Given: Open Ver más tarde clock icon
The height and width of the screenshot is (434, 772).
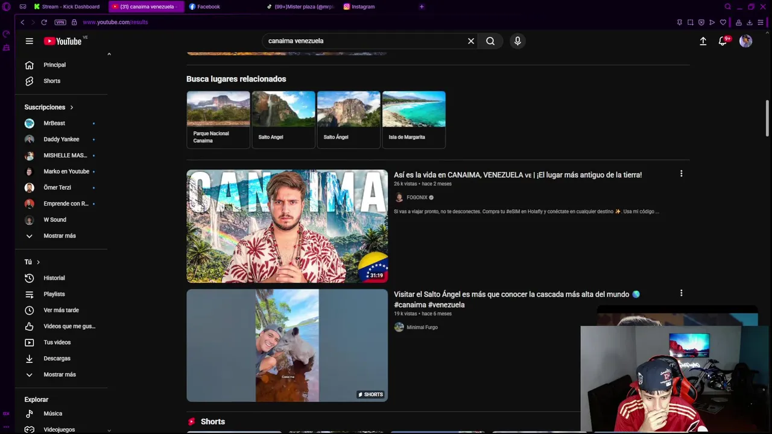Looking at the screenshot, I should pos(29,310).
